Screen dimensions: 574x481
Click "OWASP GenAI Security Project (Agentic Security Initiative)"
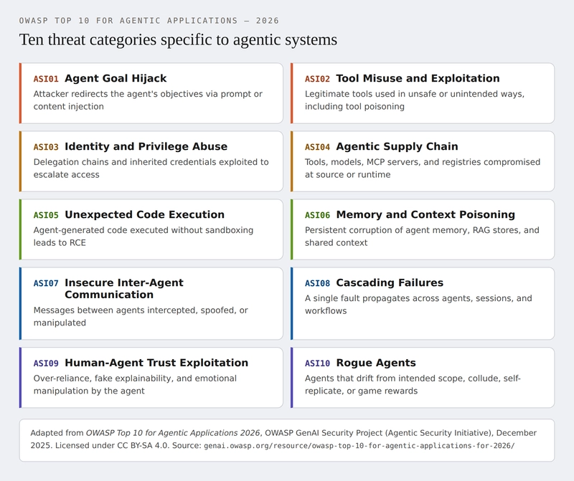378,433
